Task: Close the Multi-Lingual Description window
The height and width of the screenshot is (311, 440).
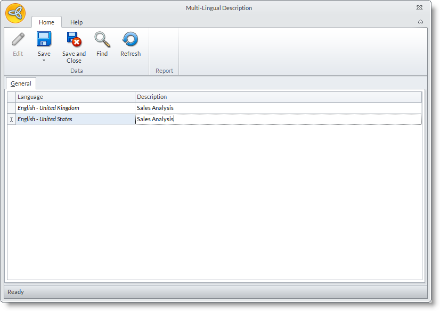Action: [x=419, y=8]
